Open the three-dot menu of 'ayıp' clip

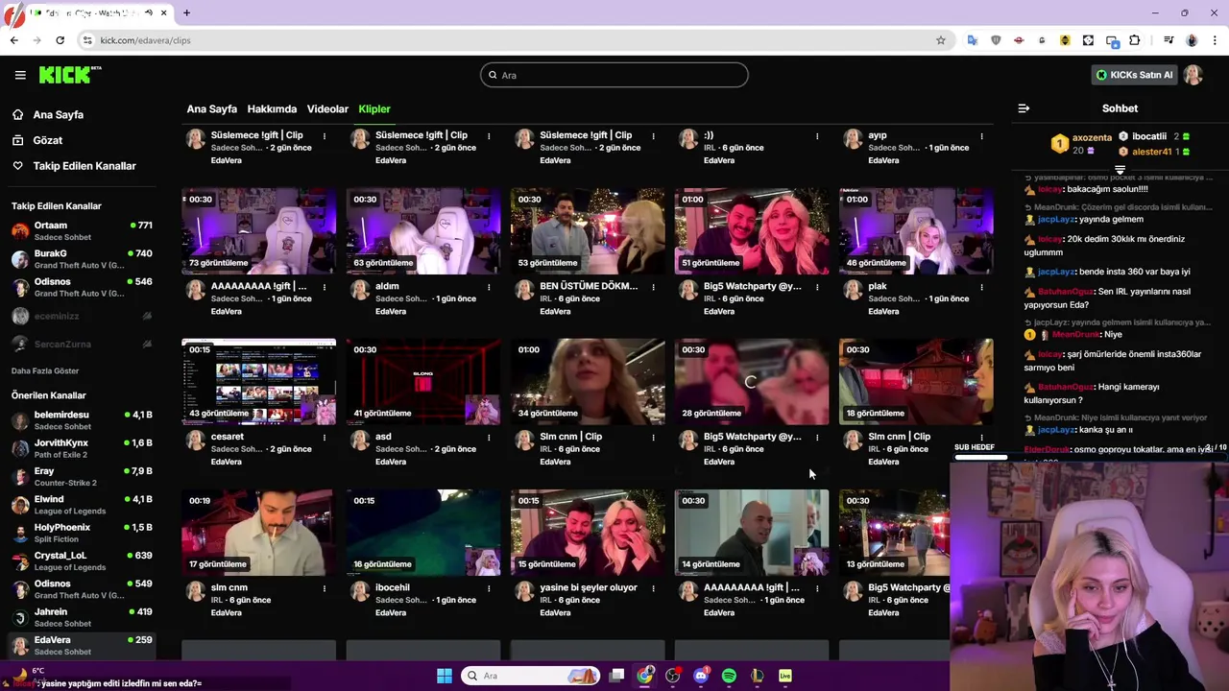[x=981, y=136]
